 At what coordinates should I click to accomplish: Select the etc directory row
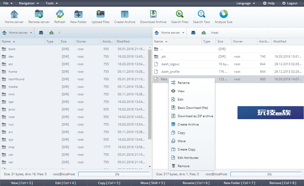(x=74, y=64)
